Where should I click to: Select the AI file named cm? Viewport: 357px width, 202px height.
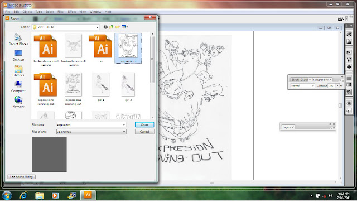100,49
